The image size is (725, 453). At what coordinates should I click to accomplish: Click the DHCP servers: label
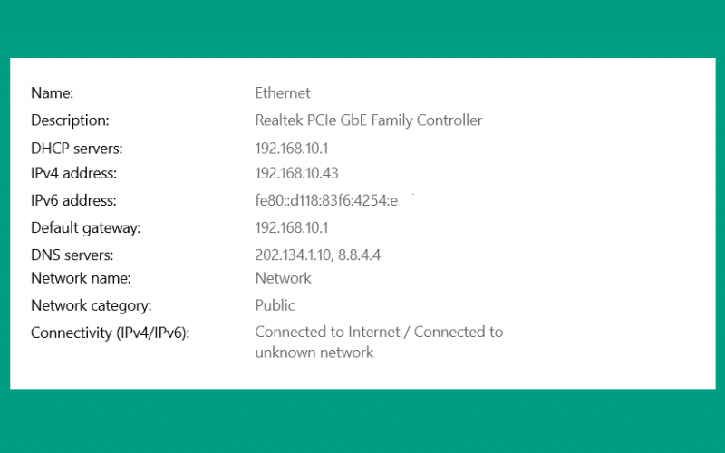pyautogui.click(x=77, y=149)
